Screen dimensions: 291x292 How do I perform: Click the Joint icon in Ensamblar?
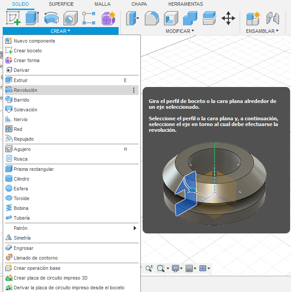[273, 18]
